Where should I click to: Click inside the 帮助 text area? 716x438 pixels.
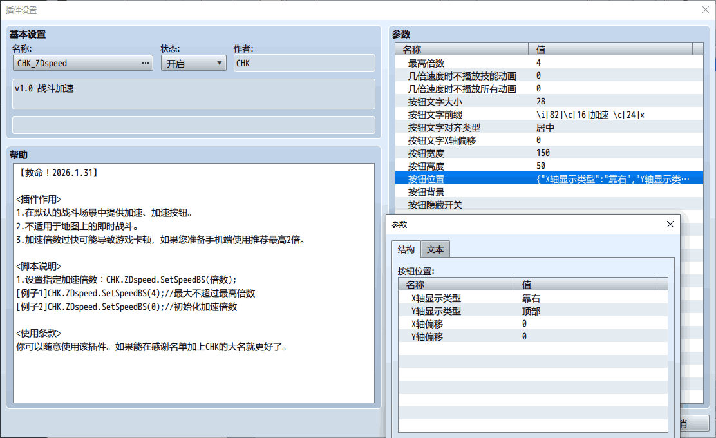click(194, 283)
